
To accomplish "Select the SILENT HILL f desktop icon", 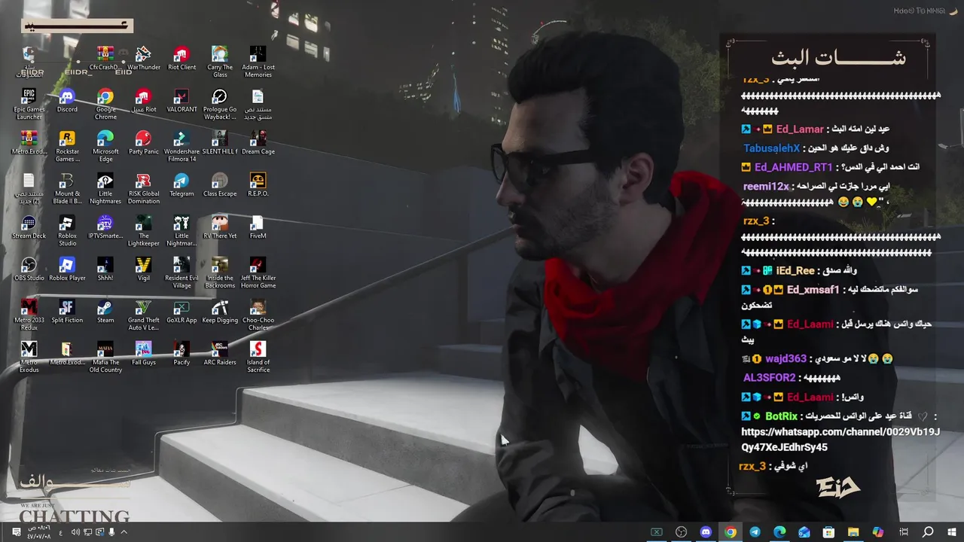I will pos(220,143).
